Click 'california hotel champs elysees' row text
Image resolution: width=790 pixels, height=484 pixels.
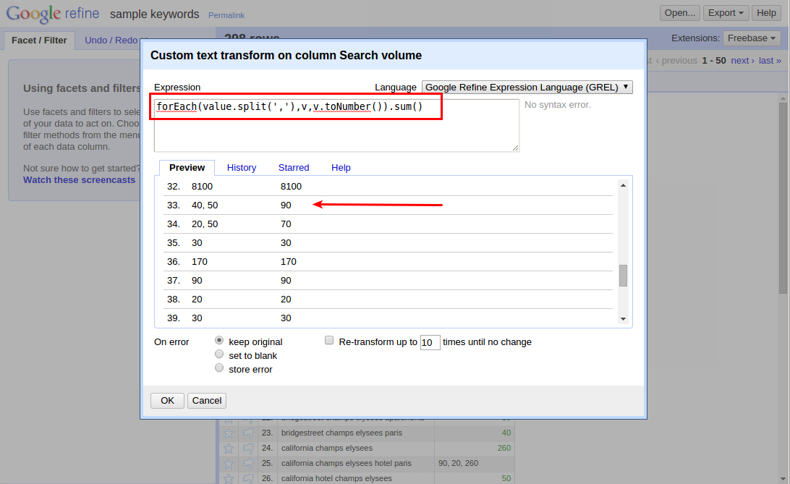pos(336,478)
